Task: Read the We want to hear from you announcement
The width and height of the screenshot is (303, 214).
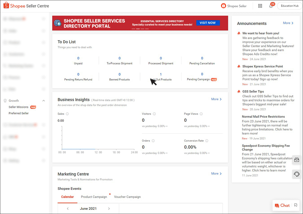Action: (x=261, y=33)
